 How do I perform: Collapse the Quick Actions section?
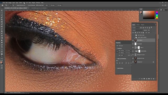tap(116, 68)
